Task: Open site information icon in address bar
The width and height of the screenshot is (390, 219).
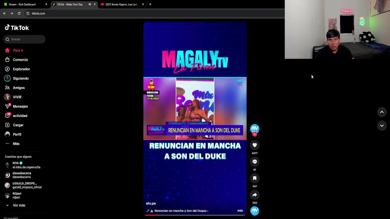Action: [x=28, y=13]
